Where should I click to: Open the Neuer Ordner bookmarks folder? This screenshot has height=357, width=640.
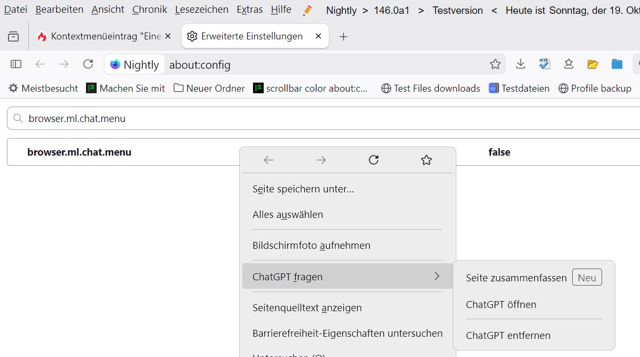click(x=209, y=88)
